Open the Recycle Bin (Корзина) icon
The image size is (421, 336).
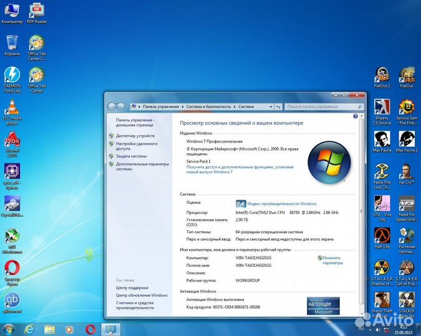click(12, 43)
